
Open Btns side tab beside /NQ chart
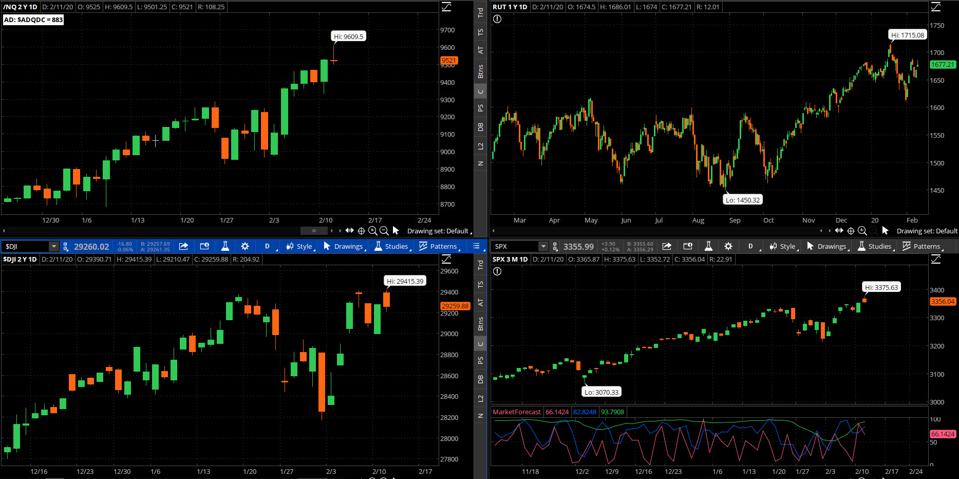click(480, 71)
